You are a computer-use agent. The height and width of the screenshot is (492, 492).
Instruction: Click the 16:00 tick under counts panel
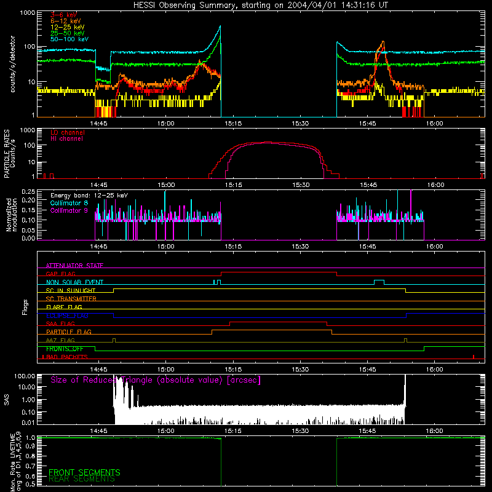pyautogui.click(x=435, y=124)
